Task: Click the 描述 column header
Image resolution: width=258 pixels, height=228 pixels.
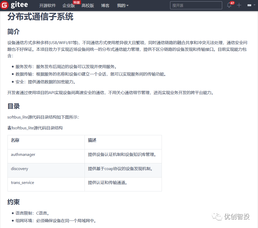Action: 92,140
